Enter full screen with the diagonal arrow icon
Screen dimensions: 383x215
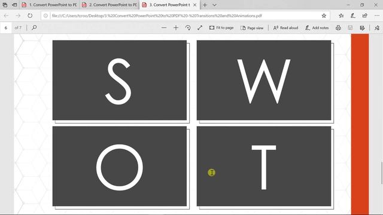click(x=200, y=28)
